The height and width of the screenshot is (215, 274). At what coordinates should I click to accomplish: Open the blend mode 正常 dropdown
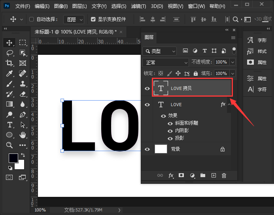tap(166, 62)
